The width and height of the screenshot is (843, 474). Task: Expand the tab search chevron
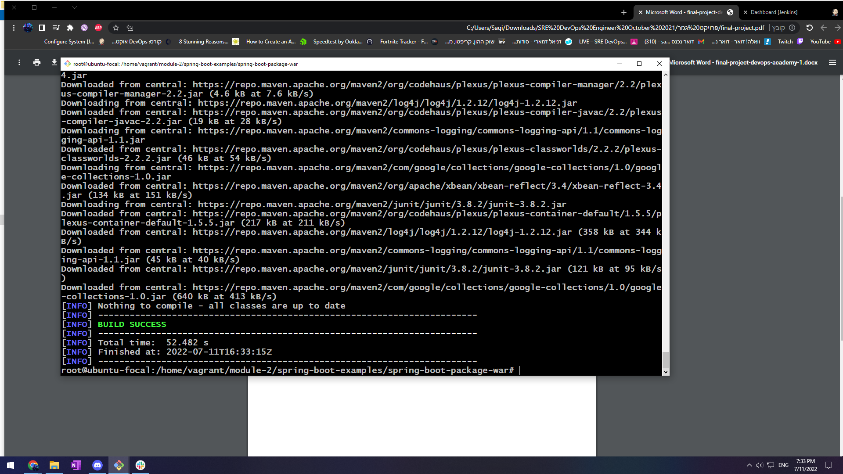(75, 7)
